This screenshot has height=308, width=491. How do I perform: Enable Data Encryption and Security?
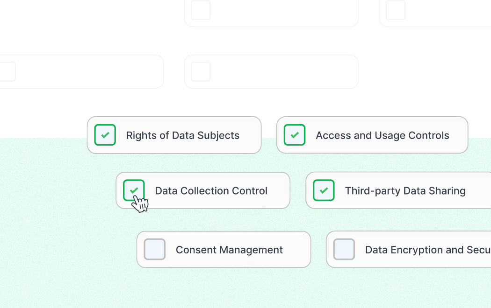pyautogui.click(x=344, y=249)
